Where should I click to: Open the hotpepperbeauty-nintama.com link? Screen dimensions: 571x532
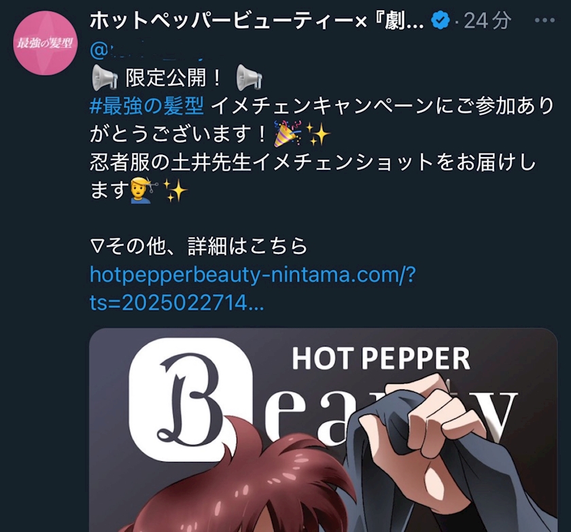[253, 288]
